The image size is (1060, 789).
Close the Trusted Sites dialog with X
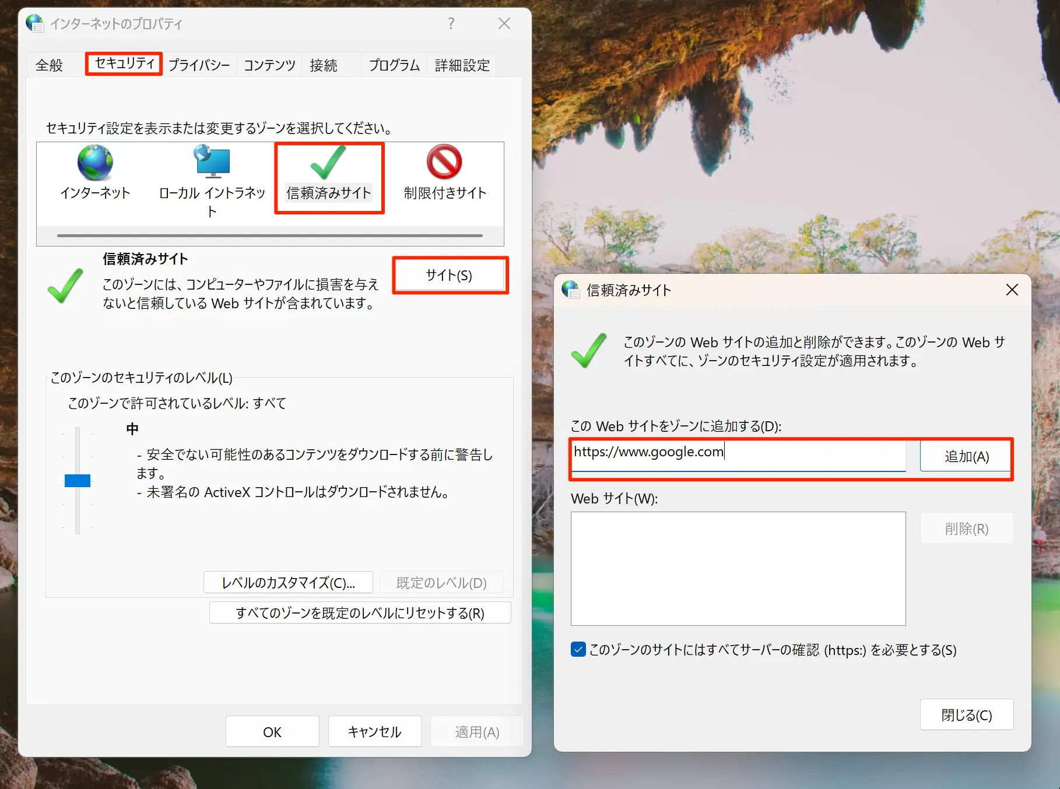[1012, 290]
